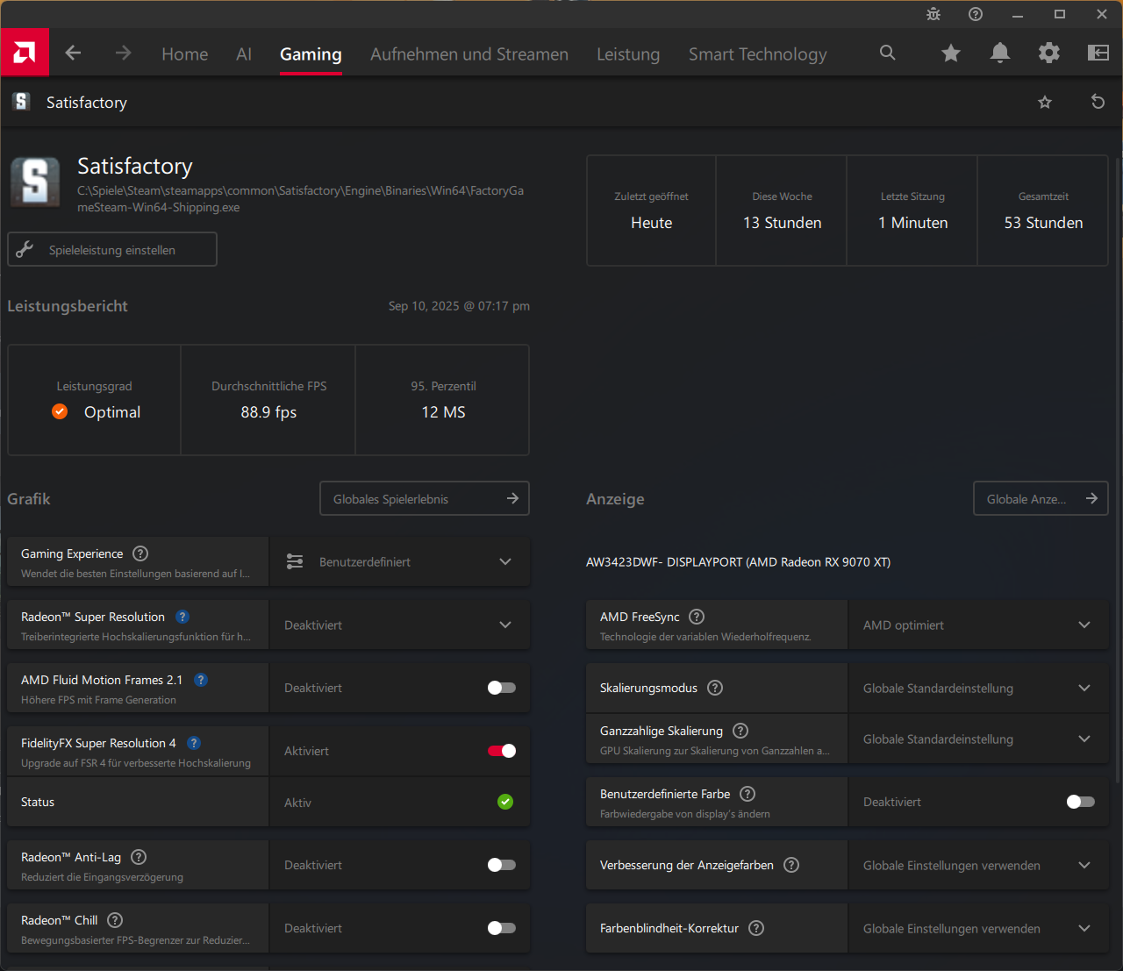Open Skalierungsmodus dropdown

click(x=978, y=688)
